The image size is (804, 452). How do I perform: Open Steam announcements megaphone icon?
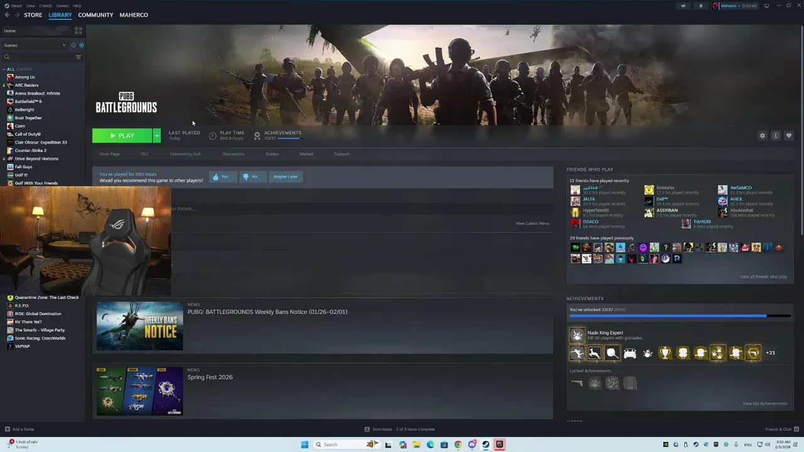pos(683,6)
